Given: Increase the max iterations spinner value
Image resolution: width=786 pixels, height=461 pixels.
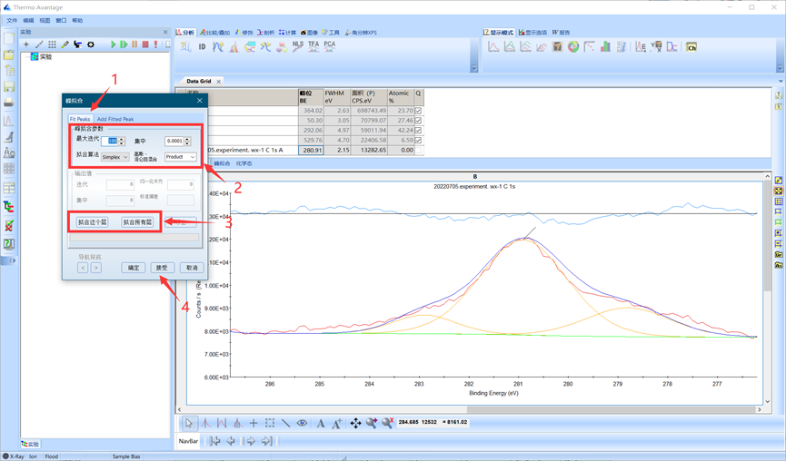Looking at the screenshot, I should point(122,139).
